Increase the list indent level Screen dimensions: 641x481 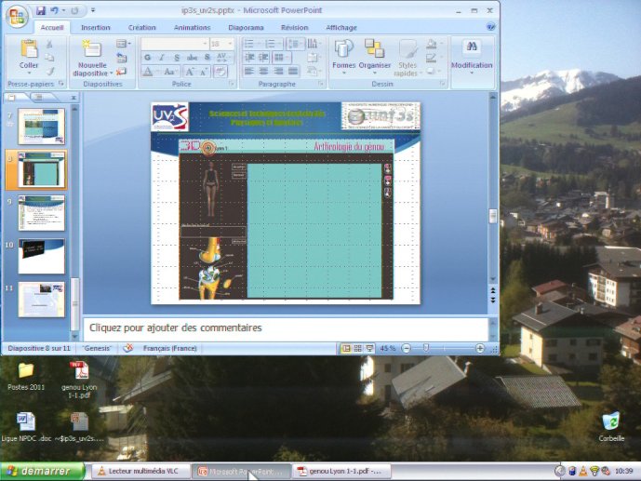pyautogui.click(x=263, y=57)
